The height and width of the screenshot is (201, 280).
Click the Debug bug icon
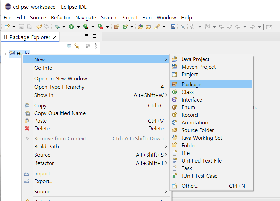tap(57, 27)
